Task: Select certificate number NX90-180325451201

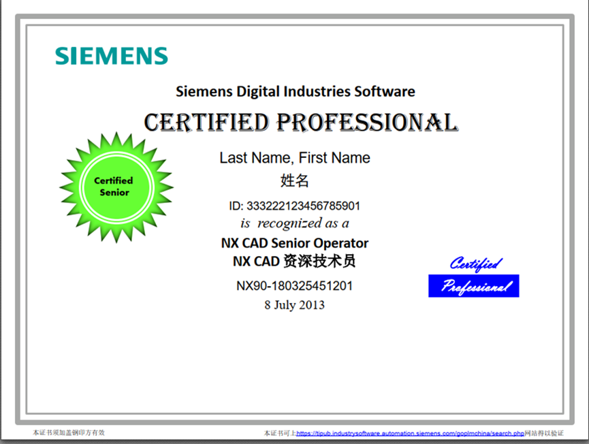Action: click(x=294, y=286)
